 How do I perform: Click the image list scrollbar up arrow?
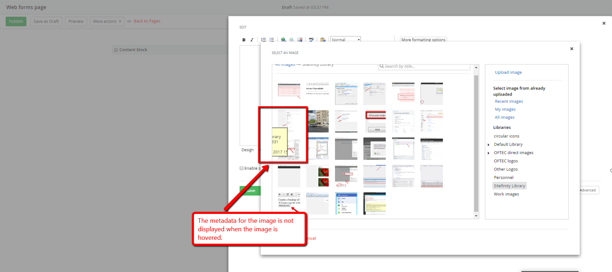(476, 67)
